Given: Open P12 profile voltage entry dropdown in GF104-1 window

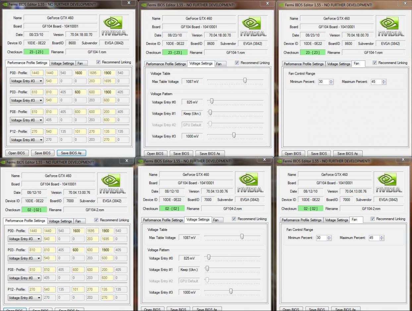Looking at the screenshot, I should coord(27,140).
